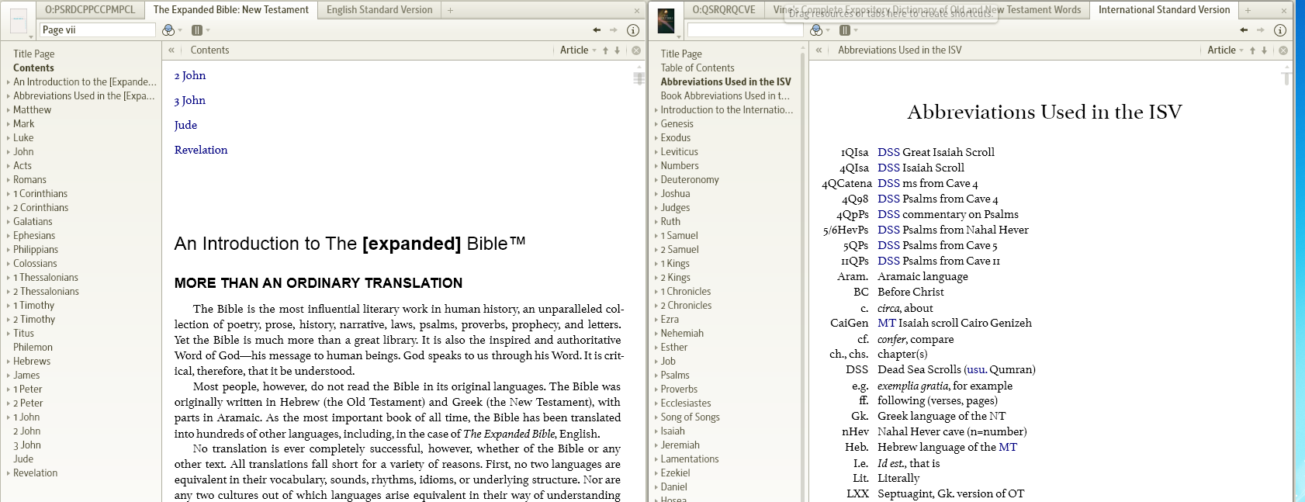Viewport: 1305px width, 502px height.
Task: Open Revelation link in Contents
Action: click(x=201, y=150)
